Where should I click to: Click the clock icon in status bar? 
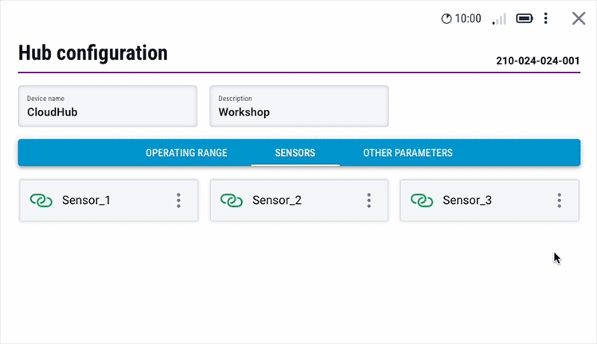tap(447, 18)
